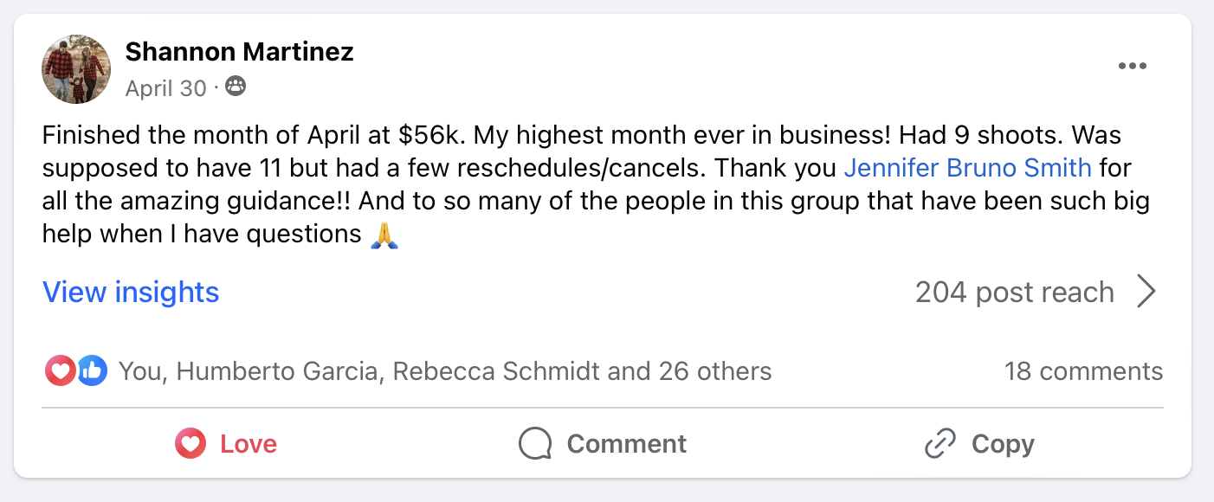The image size is (1214, 502).
Task: Open the three-dot post options menu
Action: pos(1132,67)
